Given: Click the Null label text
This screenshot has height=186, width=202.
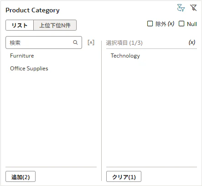Looking at the screenshot, I should click(x=192, y=24).
